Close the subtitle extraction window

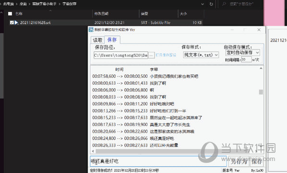(x=259, y=30)
